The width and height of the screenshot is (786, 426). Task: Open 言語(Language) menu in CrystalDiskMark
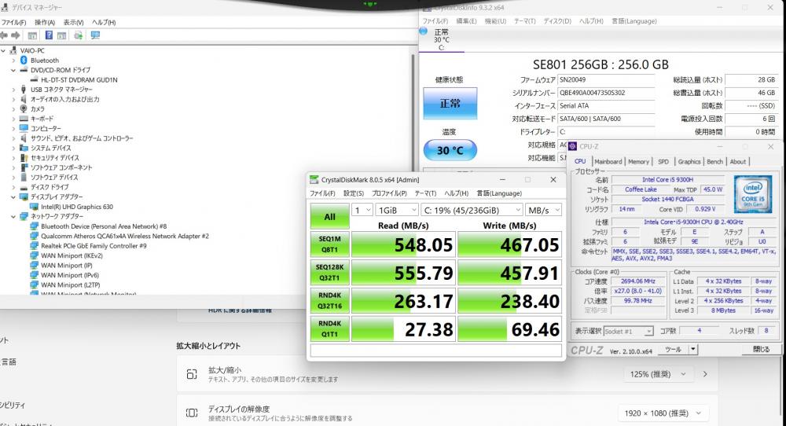(499, 193)
